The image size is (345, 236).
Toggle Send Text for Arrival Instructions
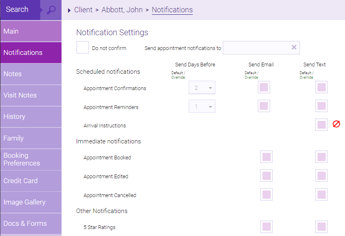[x=321, y=125]
